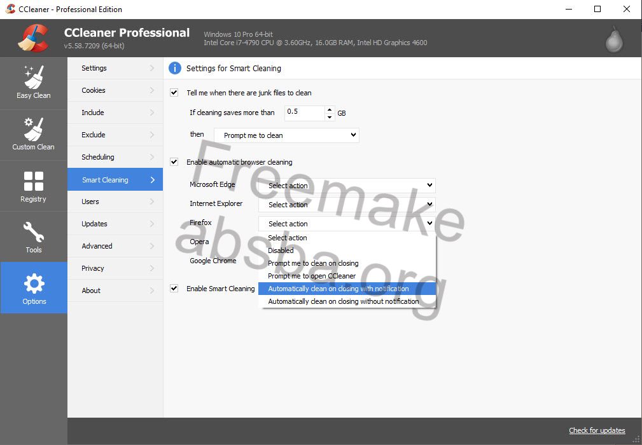Click the CCleaner title bar icon

click(10, 9)
